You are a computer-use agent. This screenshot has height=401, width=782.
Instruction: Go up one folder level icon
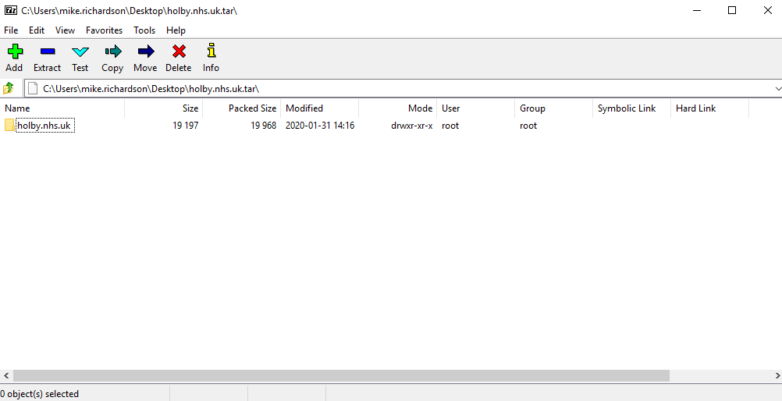(x=9, y=88)
